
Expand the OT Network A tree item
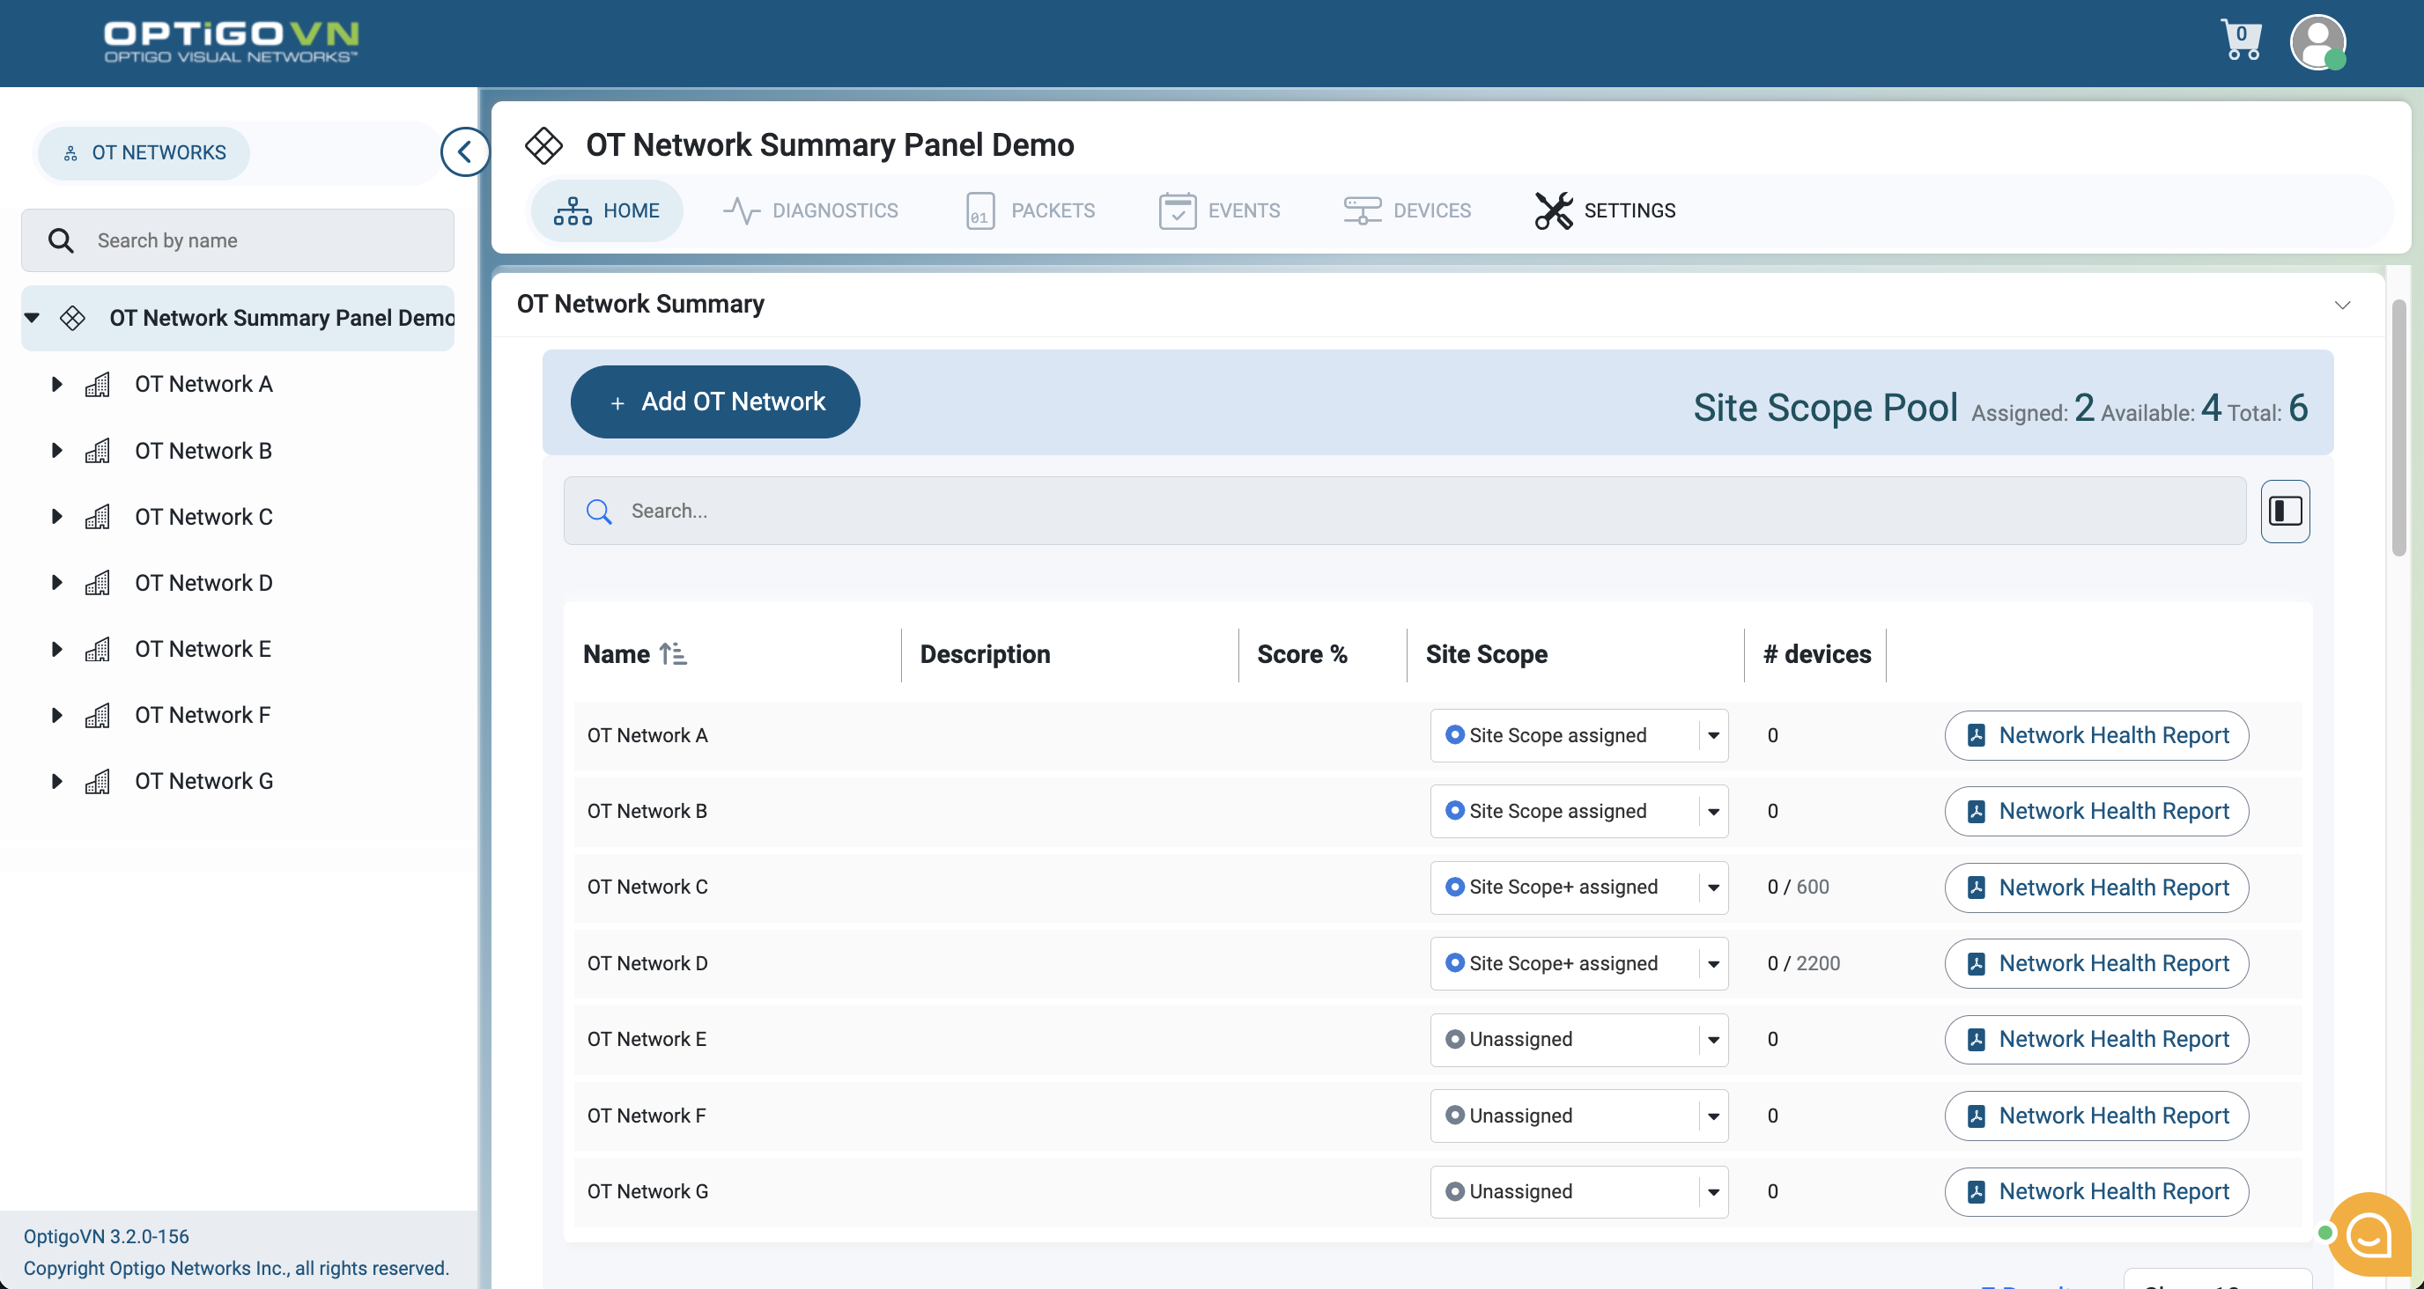tap(55, 384)
